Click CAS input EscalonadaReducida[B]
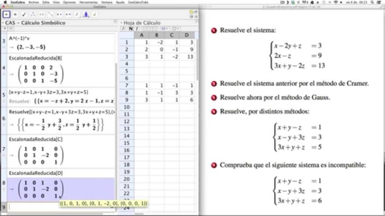Image resolution: width=385 pixels, height=216 pixels. coord(36,58)
